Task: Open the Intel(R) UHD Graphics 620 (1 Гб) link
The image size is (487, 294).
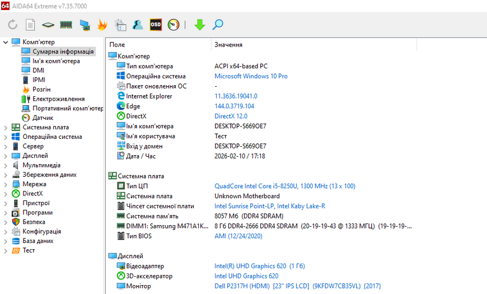Action: [260, 266]
